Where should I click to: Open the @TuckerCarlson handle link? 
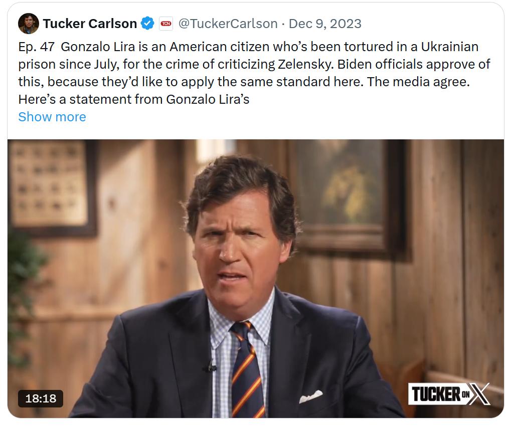pos(228,24)
